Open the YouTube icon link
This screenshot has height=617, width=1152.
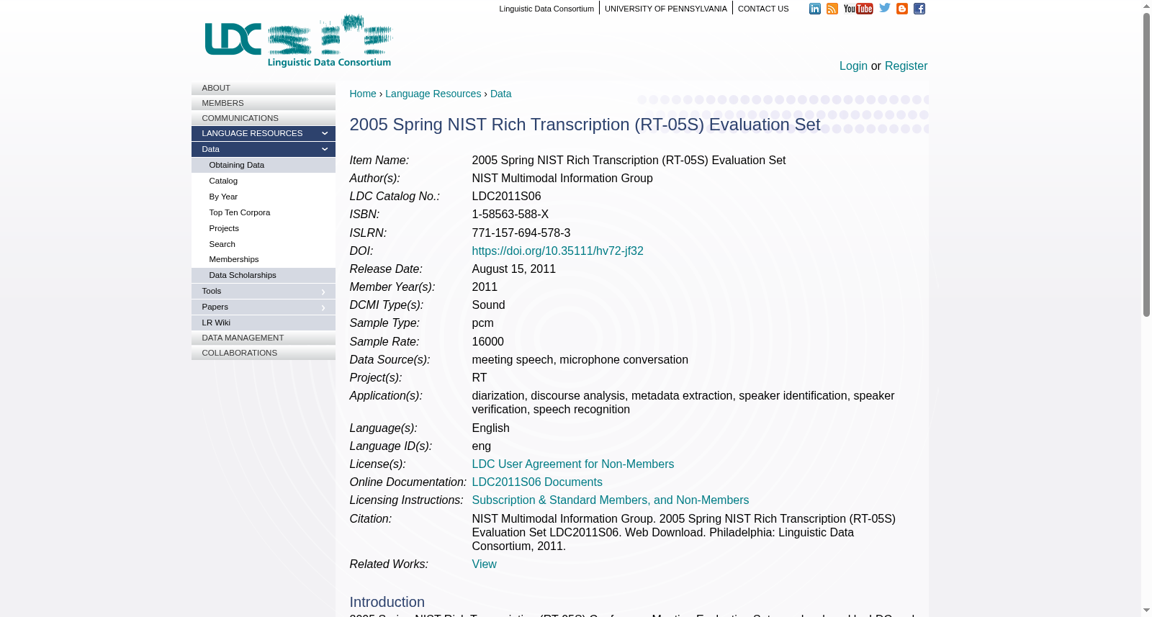click(858, 9)
